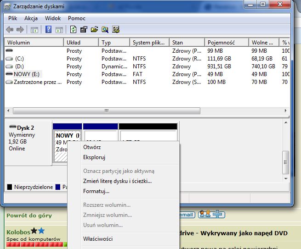
Task: Click vertical scrollbar down arrow in disk pane
Action: click(x=286, y=178)
